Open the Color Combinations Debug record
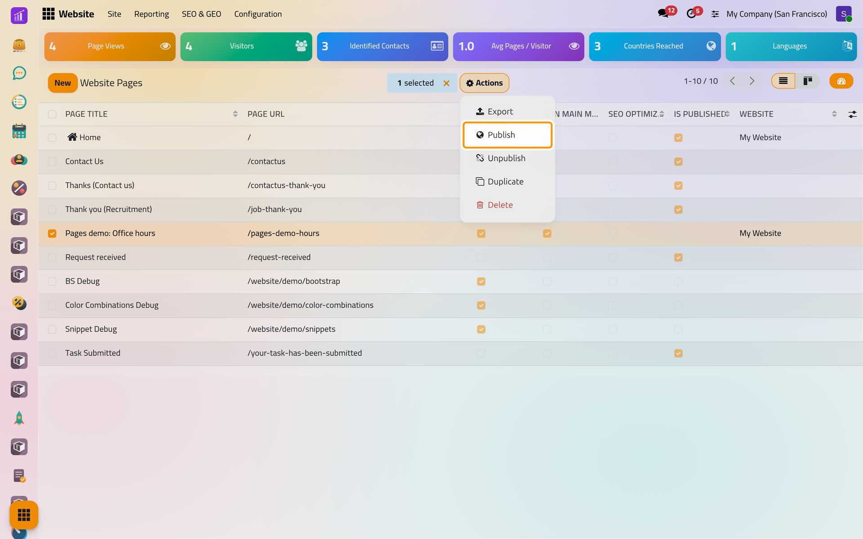The image size is (863, 539). 112,305
